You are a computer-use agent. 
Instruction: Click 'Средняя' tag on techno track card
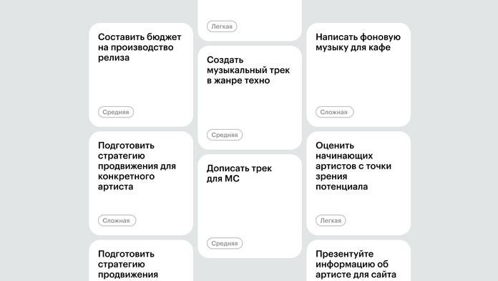pyautogui.click(x=225, y=135)
